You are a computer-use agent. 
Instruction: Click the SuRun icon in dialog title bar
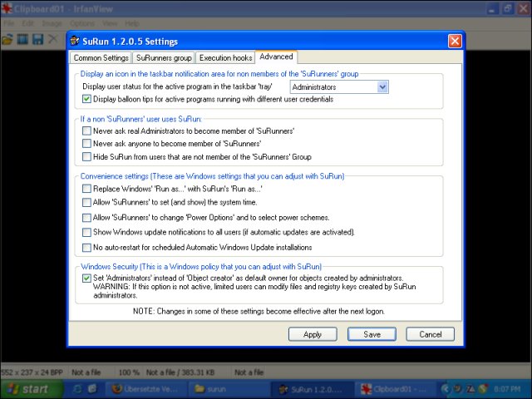tap(75, 42)
